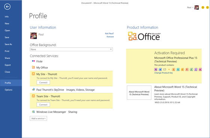This screenshot has height=138, width=210.
Task: Click the back arrow circle icon
Action: (7, 7)
